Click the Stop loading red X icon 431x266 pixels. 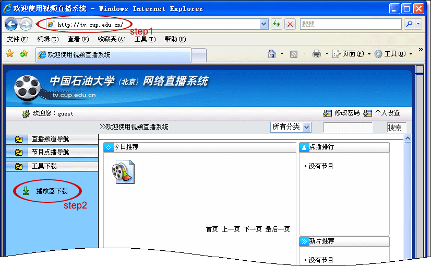coord(290,24)
